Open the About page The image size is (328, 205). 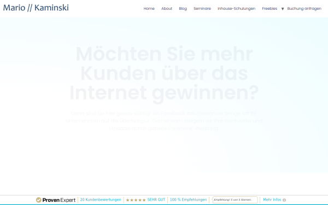click(x=167, y=9)
